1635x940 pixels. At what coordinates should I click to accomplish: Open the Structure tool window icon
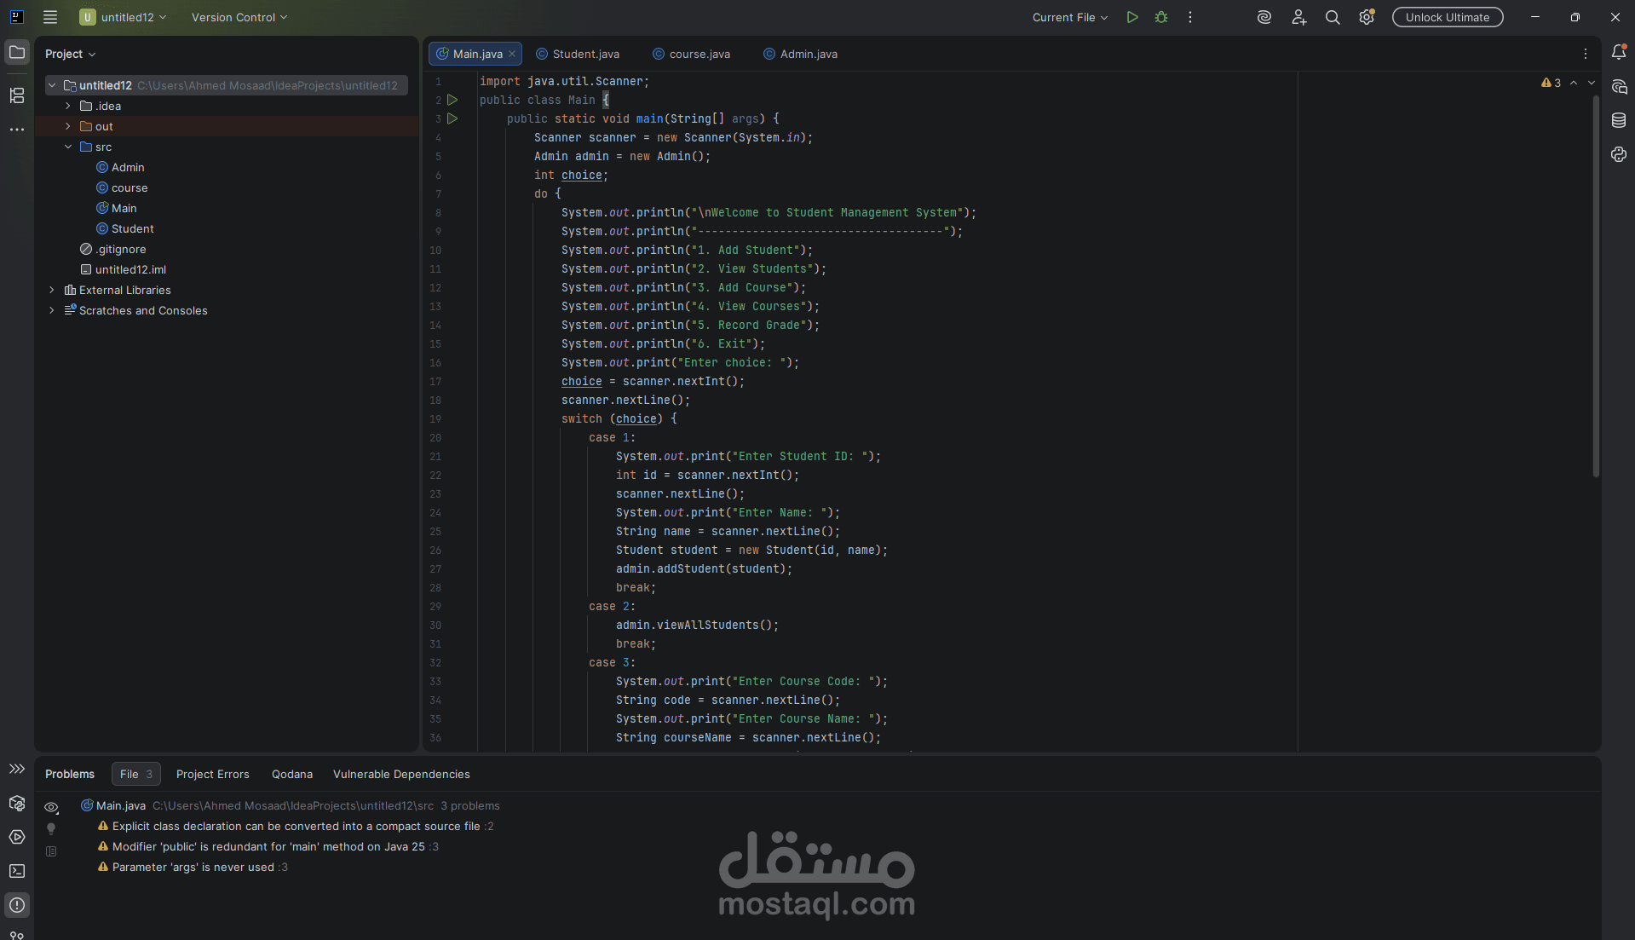click(x=17, y=95)
